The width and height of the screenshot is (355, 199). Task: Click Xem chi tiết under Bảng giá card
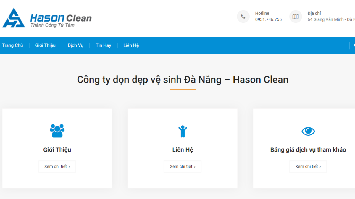pos(308,167)
